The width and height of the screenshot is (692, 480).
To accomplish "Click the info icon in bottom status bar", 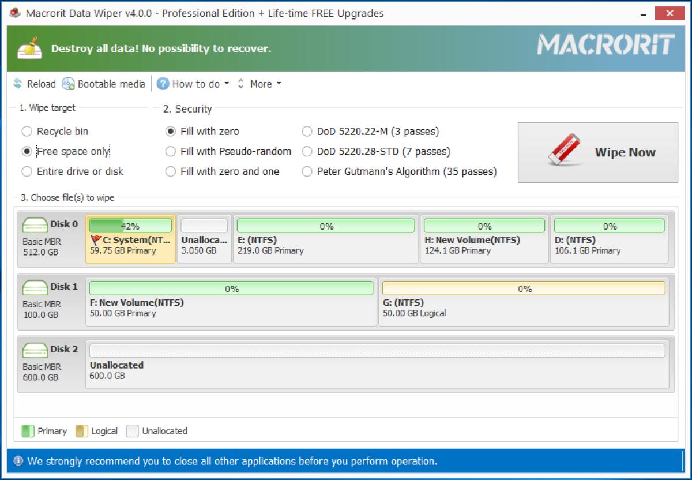I will 18,461.
